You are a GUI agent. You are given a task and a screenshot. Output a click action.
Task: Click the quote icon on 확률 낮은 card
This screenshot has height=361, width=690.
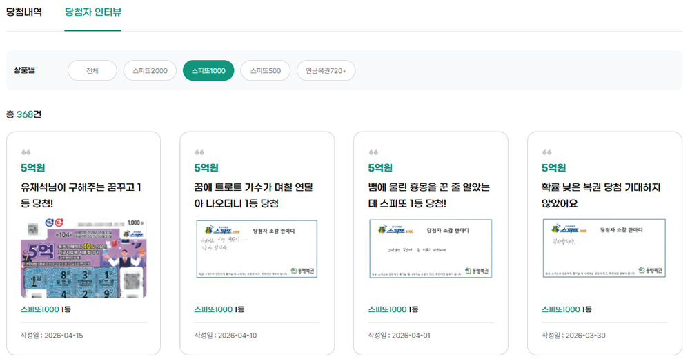(x=547, y=152)
